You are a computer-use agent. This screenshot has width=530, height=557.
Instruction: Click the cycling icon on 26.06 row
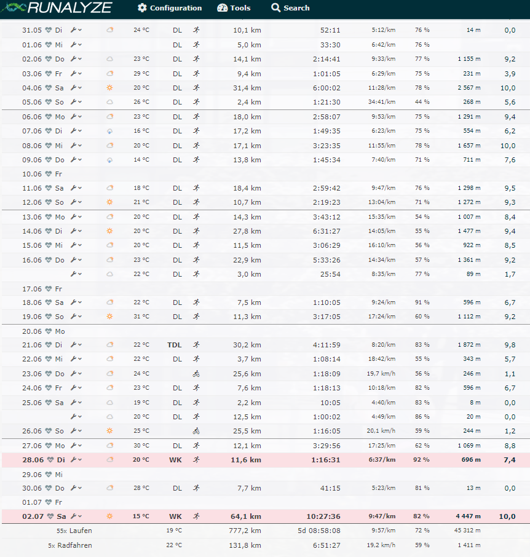coord(196,431)
